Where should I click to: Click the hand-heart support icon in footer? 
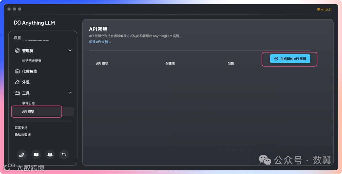pos(22,155)
